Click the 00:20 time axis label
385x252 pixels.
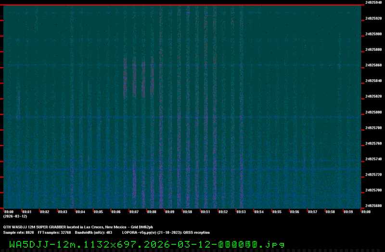pos(365,212)
